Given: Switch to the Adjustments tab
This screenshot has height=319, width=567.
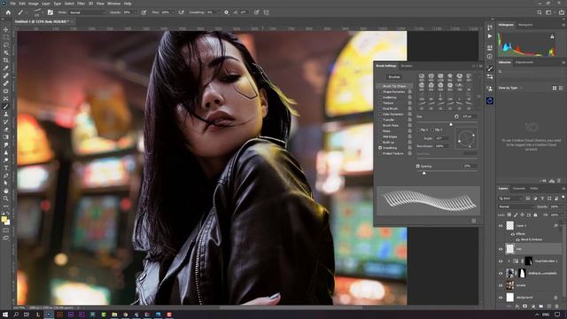Looking at the screenshot, I should coord(524,62).
